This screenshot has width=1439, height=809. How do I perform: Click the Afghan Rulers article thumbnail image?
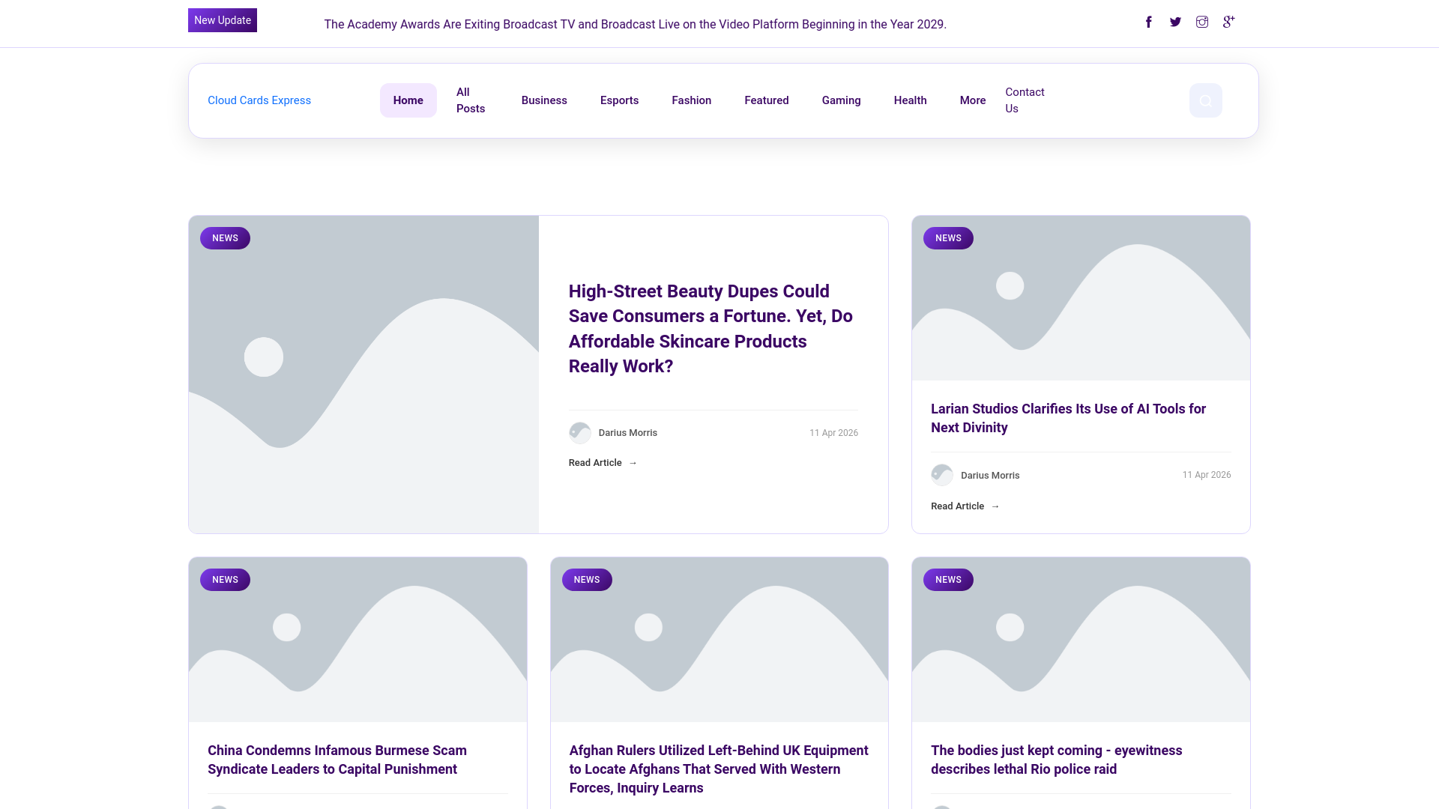(719, 639)
